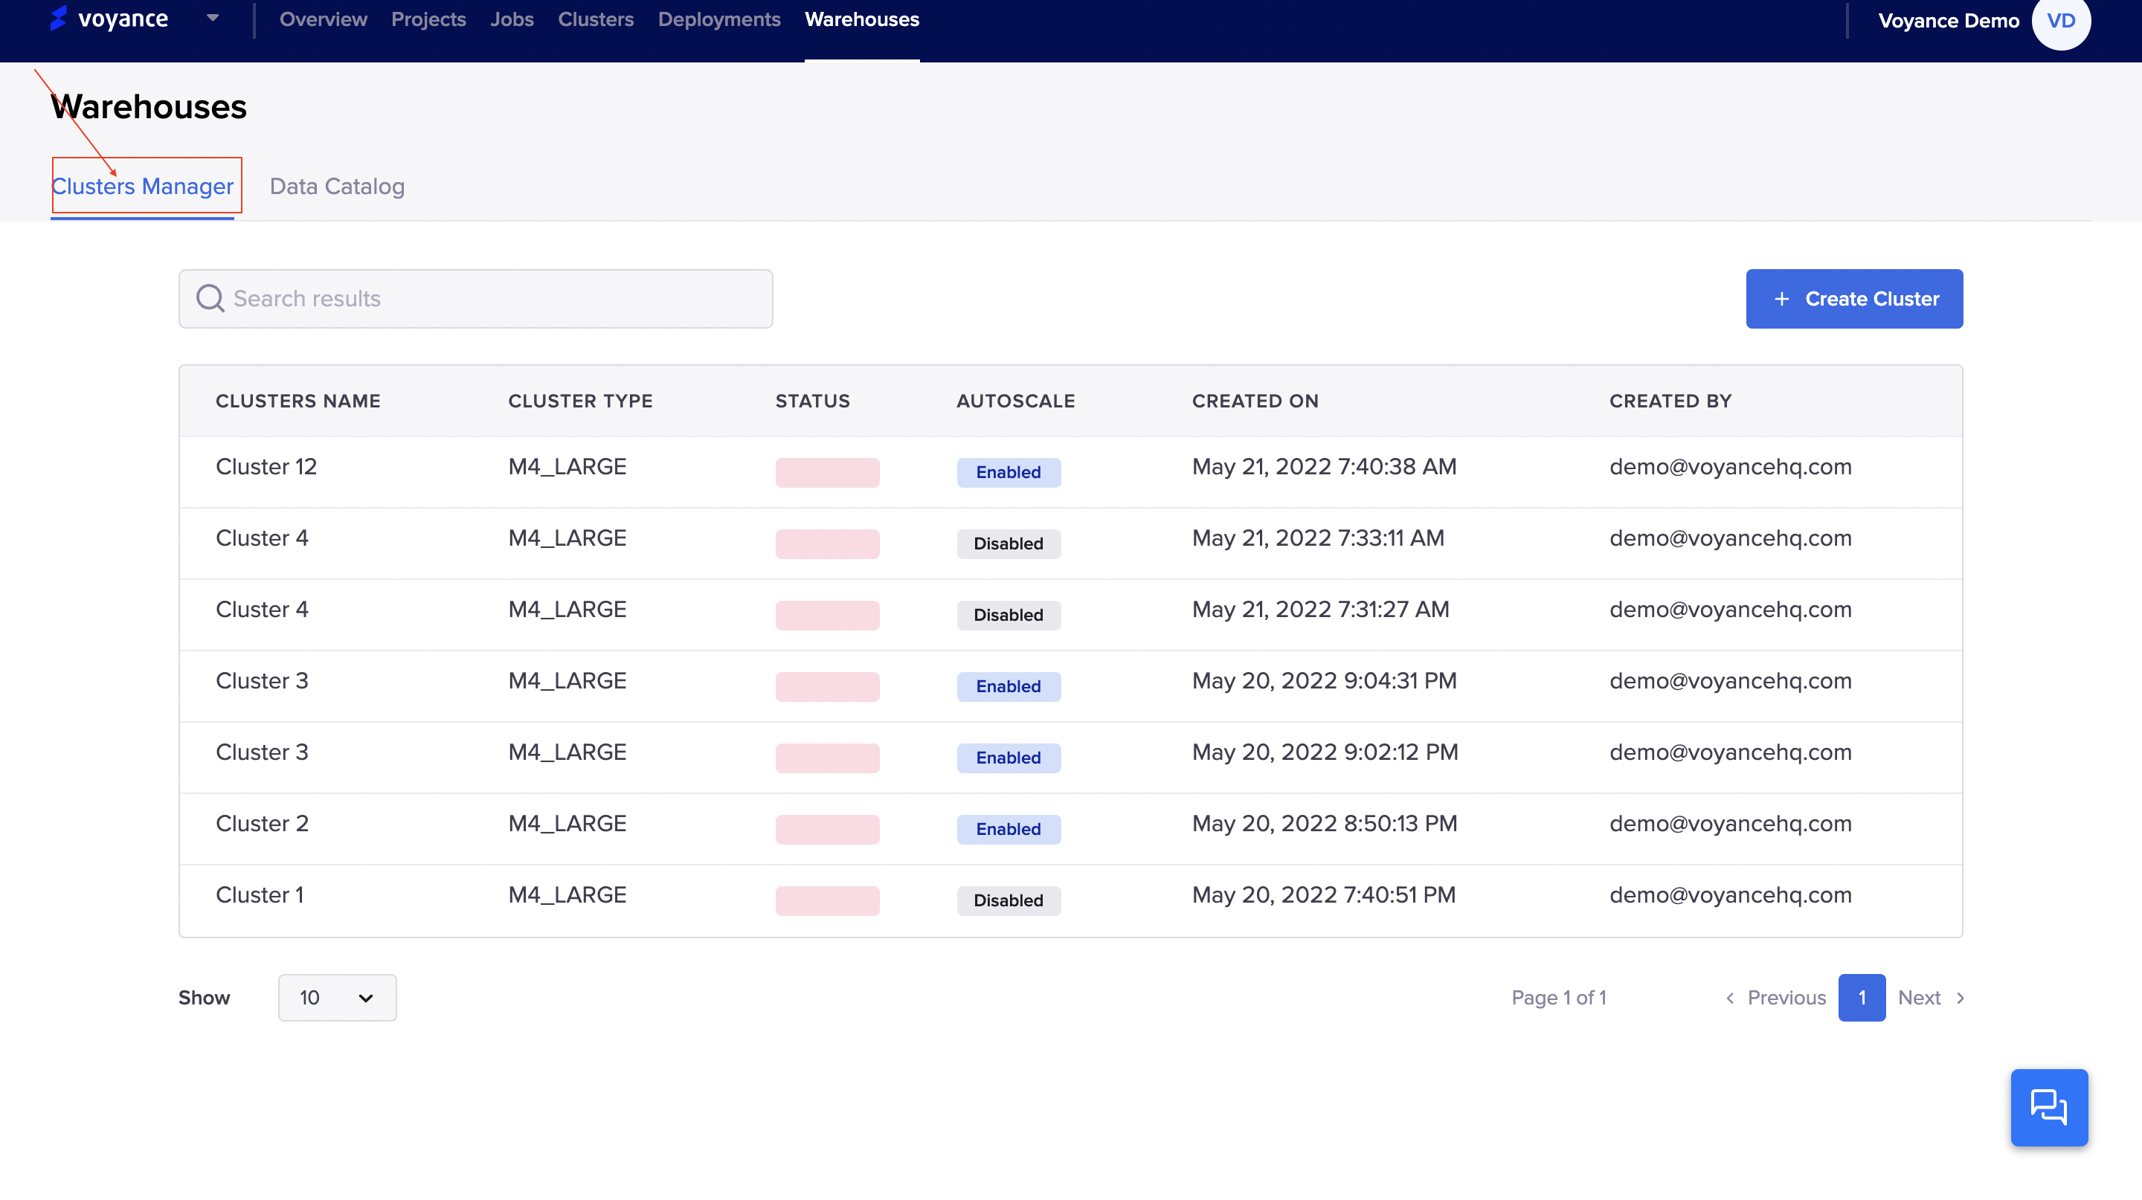Open the chat support widget icon
Screen dimensions: 2142x1200
pyautogui.click(x=2048, y=1107)
